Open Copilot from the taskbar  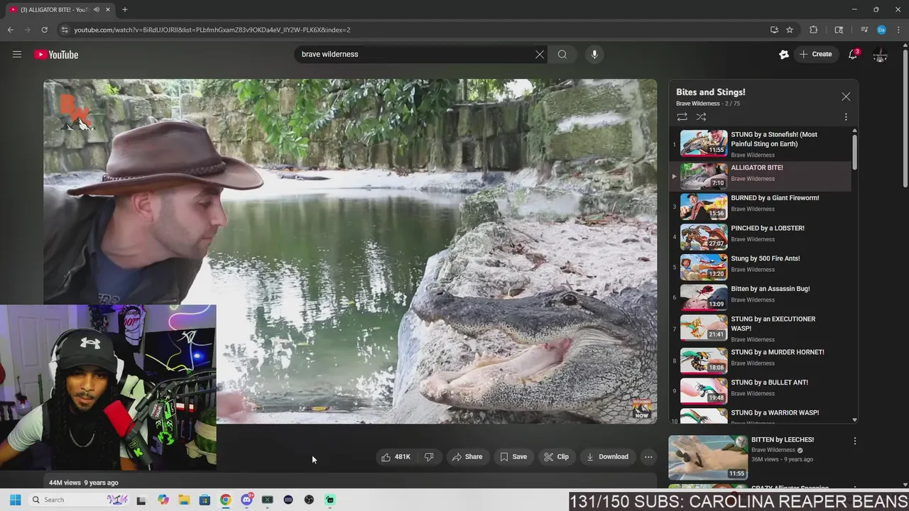click(x=163, y=500)
